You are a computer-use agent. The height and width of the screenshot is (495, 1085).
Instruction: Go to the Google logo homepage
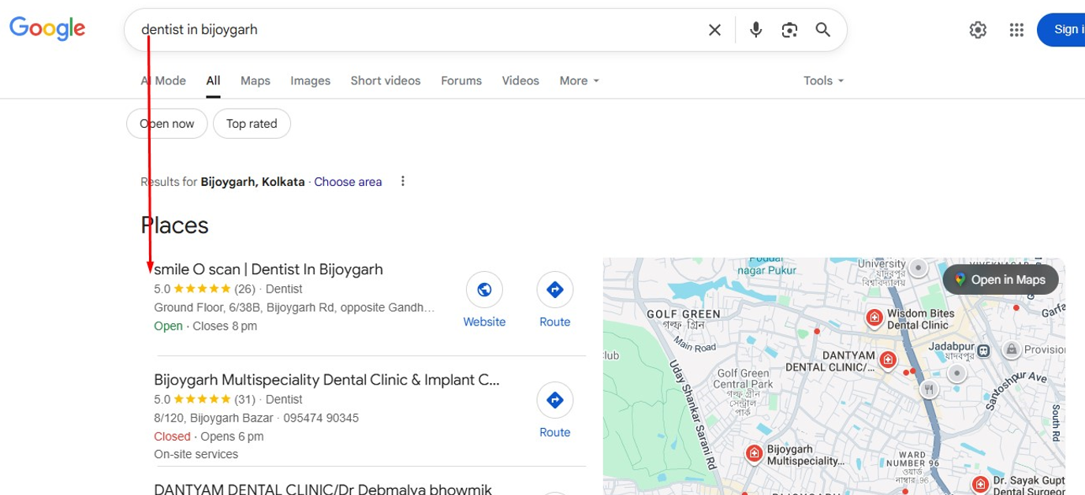pos(47,29)
